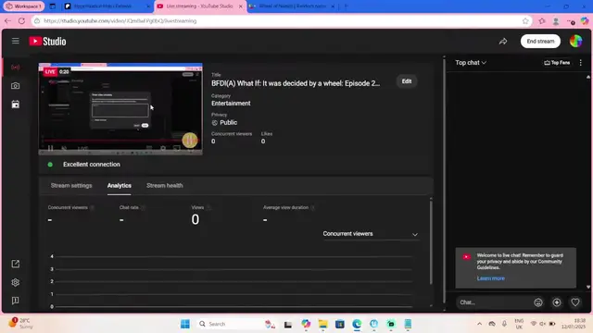Click the browser address bar URL

[120, 21]
